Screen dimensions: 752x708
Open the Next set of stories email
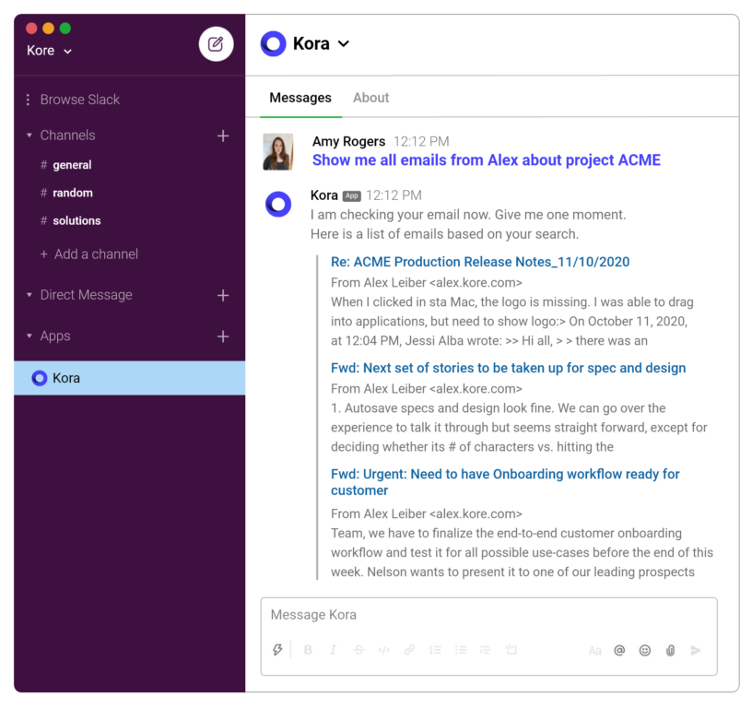pos(509,368)
